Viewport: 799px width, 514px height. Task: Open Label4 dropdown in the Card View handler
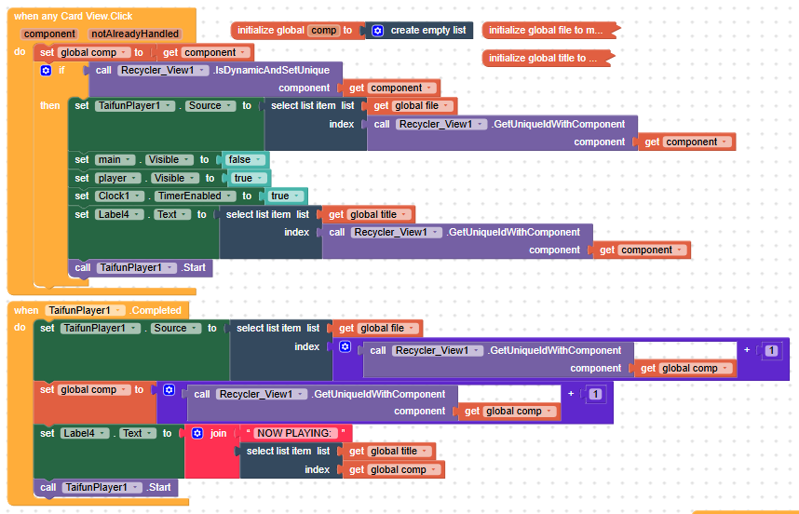[x=118, y=215]
